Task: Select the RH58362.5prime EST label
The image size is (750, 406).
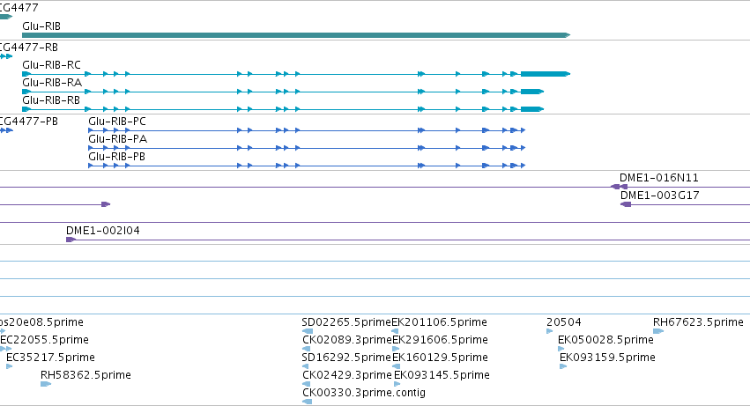Action: (x=85, y=375)
